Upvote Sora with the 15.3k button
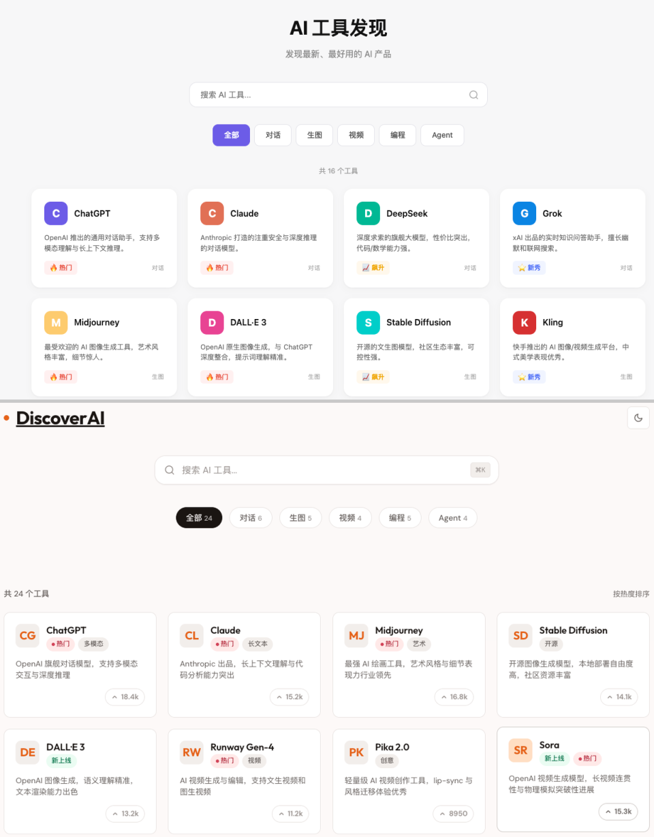 pyautogui.click(x=618, y=812)
